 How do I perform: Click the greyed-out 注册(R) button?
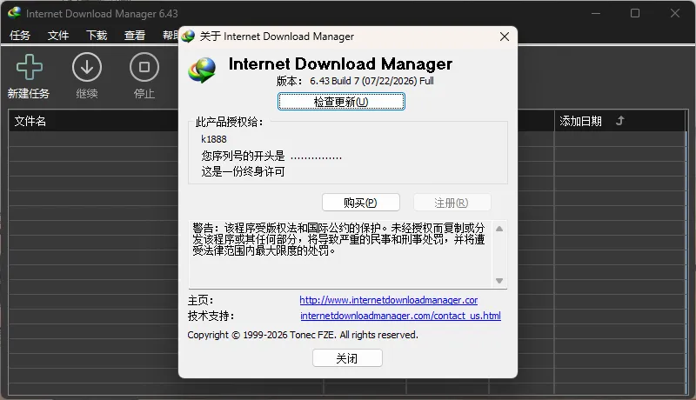(452, 203)
